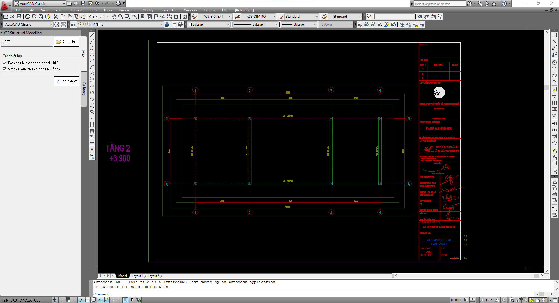Toggle 'Tạo các file mặt bằng ngoài XREF' checkbox
This screenshot has width=559, height=303.
coord(4,63)
